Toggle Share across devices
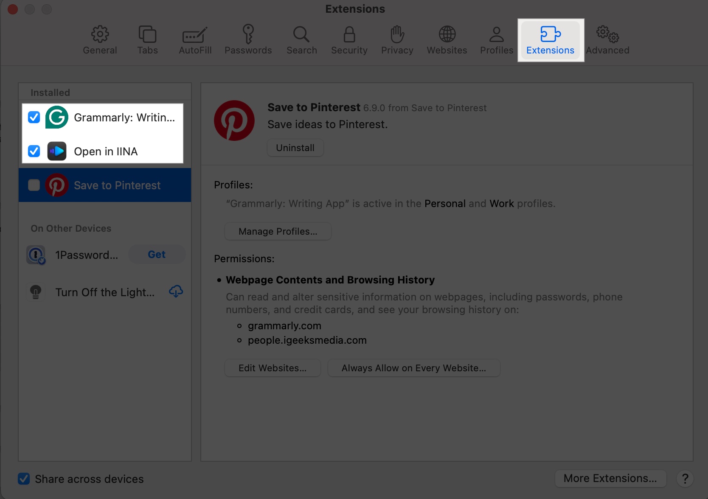The width and height of the screenshot is (708, 499). point(24,479)
